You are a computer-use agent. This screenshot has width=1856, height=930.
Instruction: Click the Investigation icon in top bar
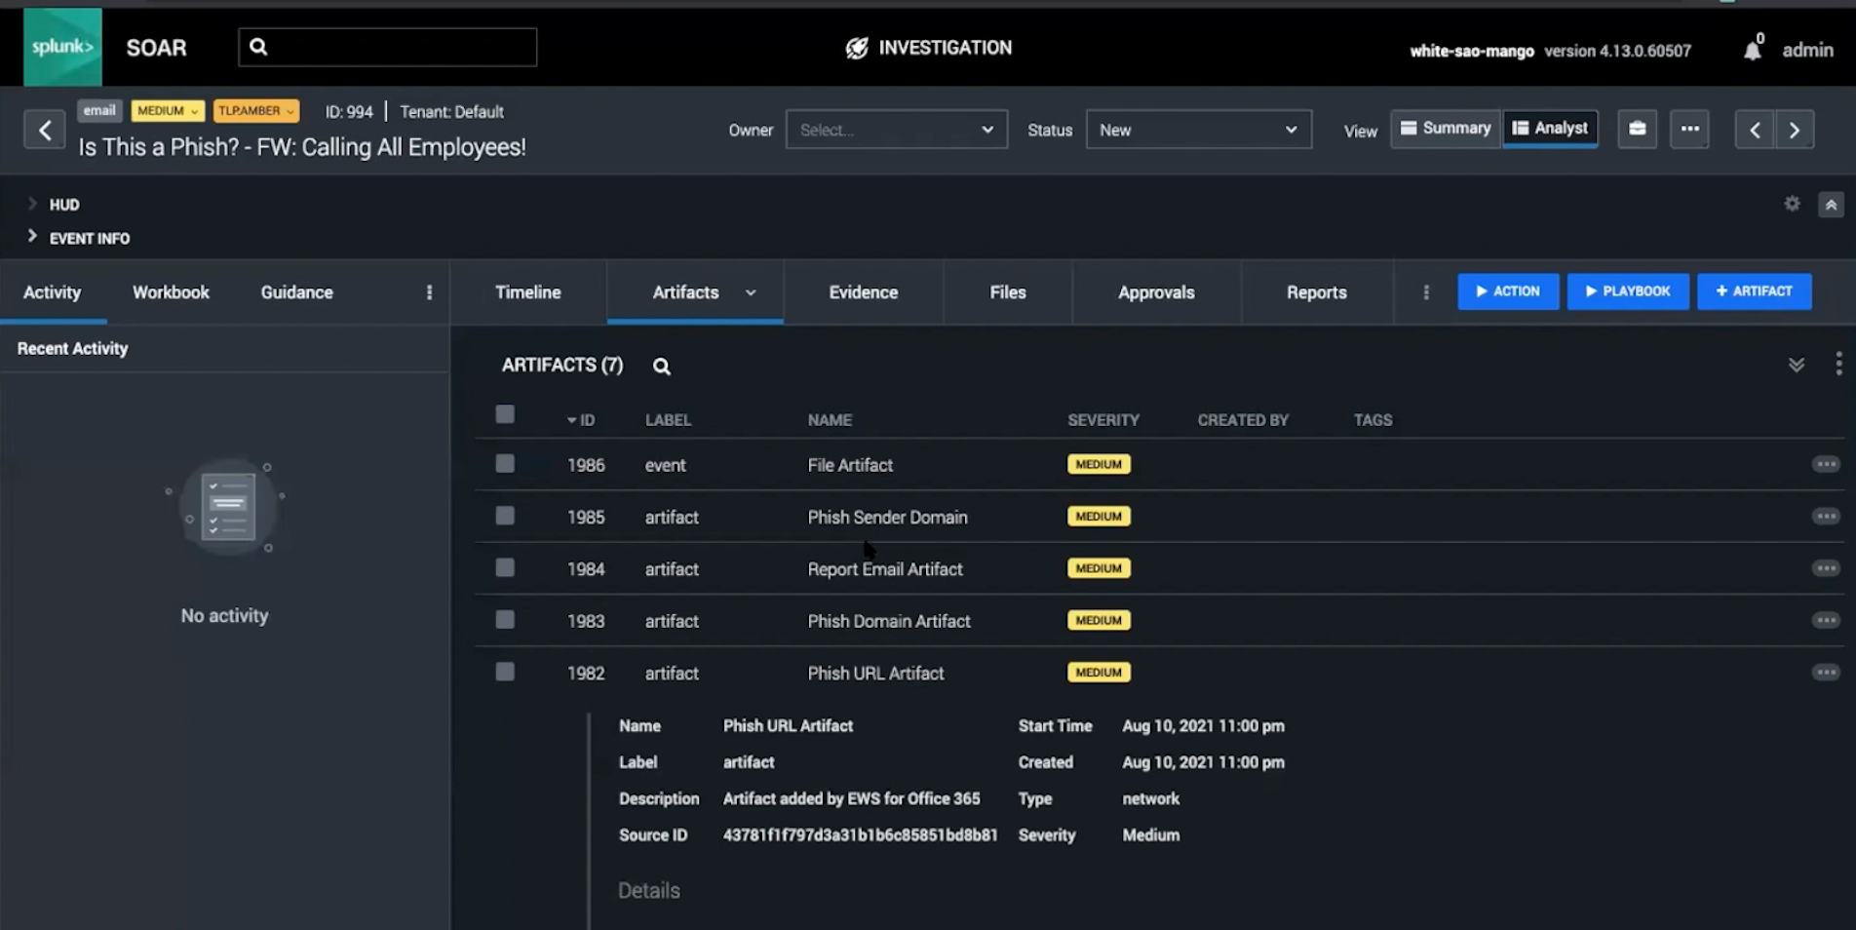coord(855,47)
